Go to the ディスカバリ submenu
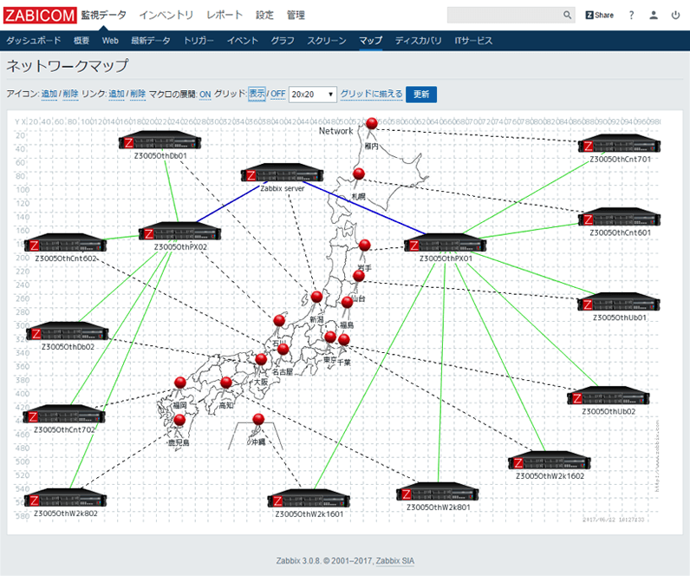The width and height of the screenshot is (690, 576). pyautogui.click(x=418, y=41)
